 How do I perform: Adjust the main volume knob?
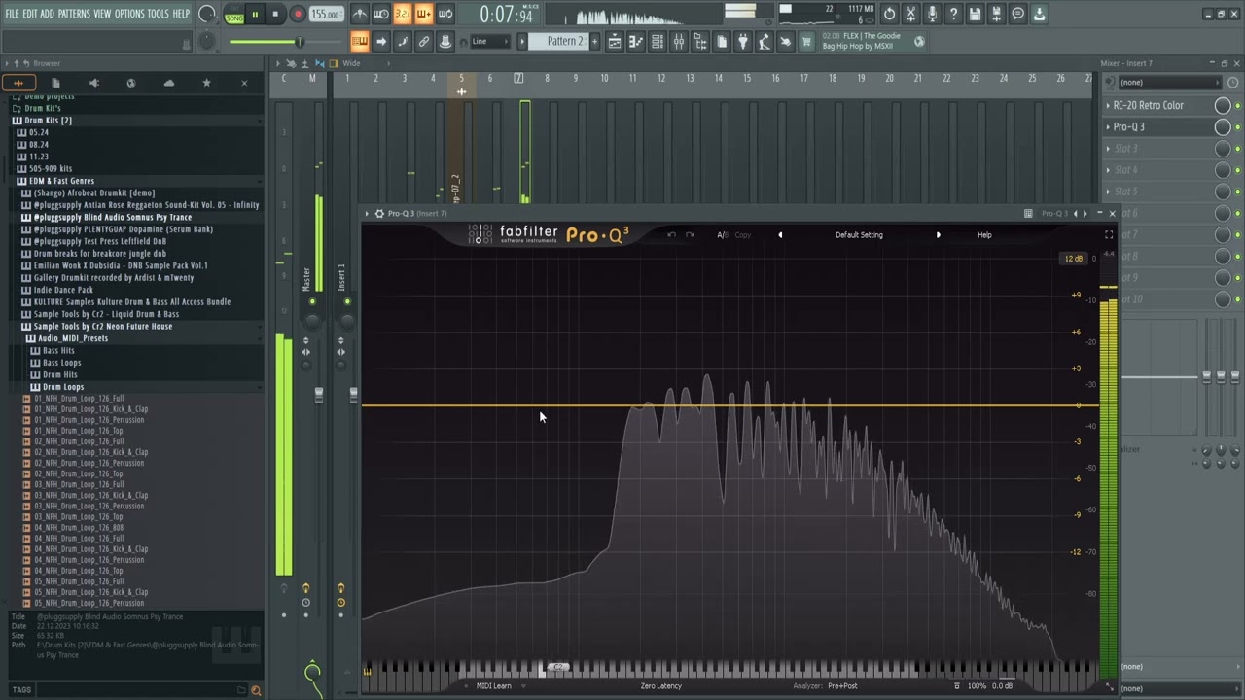click(206, 14)
